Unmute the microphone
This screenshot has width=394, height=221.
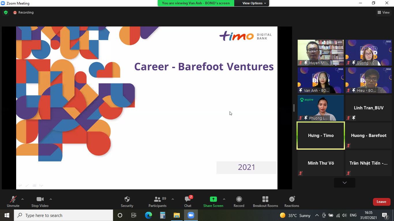tap(13, 199)
